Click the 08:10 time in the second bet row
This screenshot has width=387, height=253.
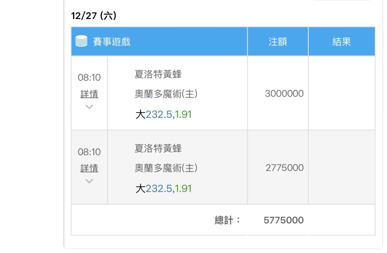89,152
